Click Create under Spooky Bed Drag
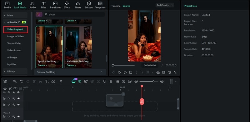Screen dimensions: 250x122 click(42, 65)
